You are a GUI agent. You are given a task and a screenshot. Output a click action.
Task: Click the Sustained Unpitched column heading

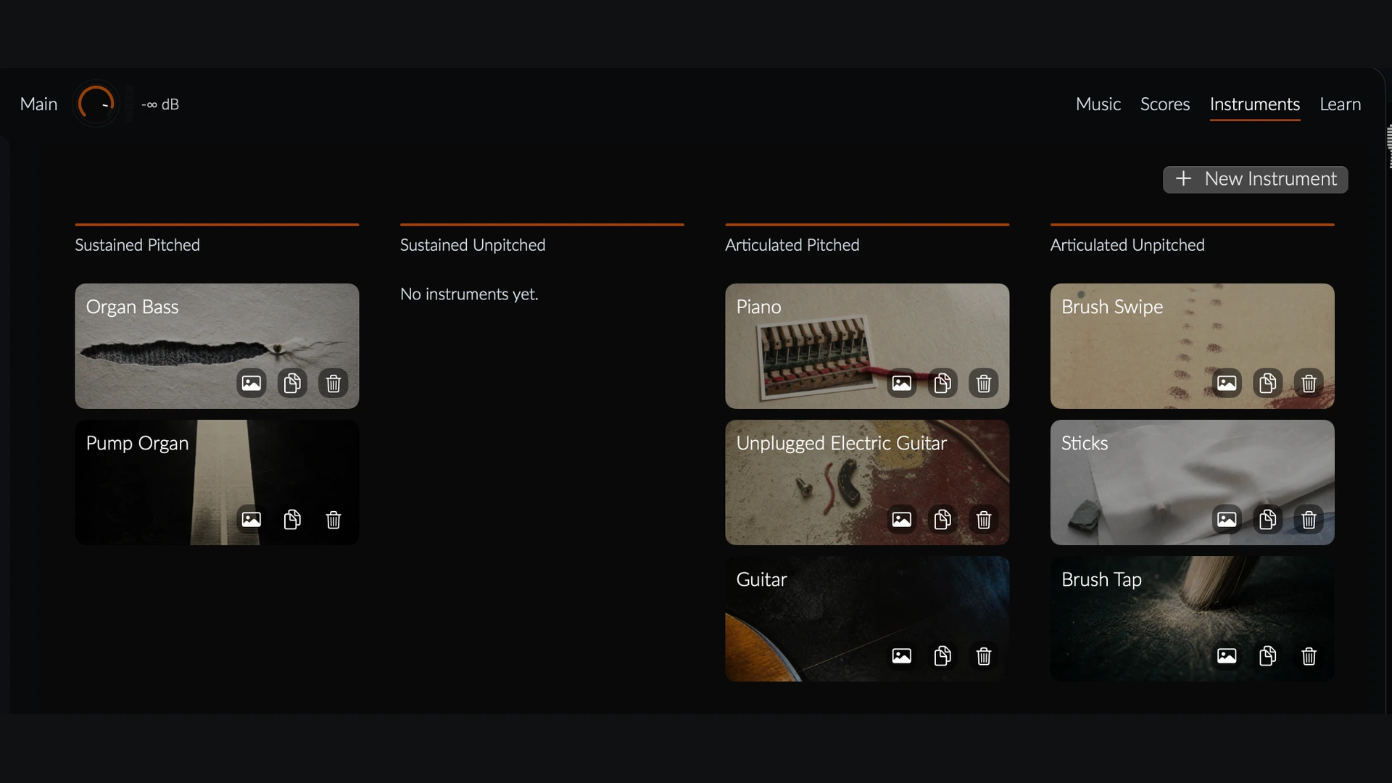pyautogui.click(x=473, y=245)
